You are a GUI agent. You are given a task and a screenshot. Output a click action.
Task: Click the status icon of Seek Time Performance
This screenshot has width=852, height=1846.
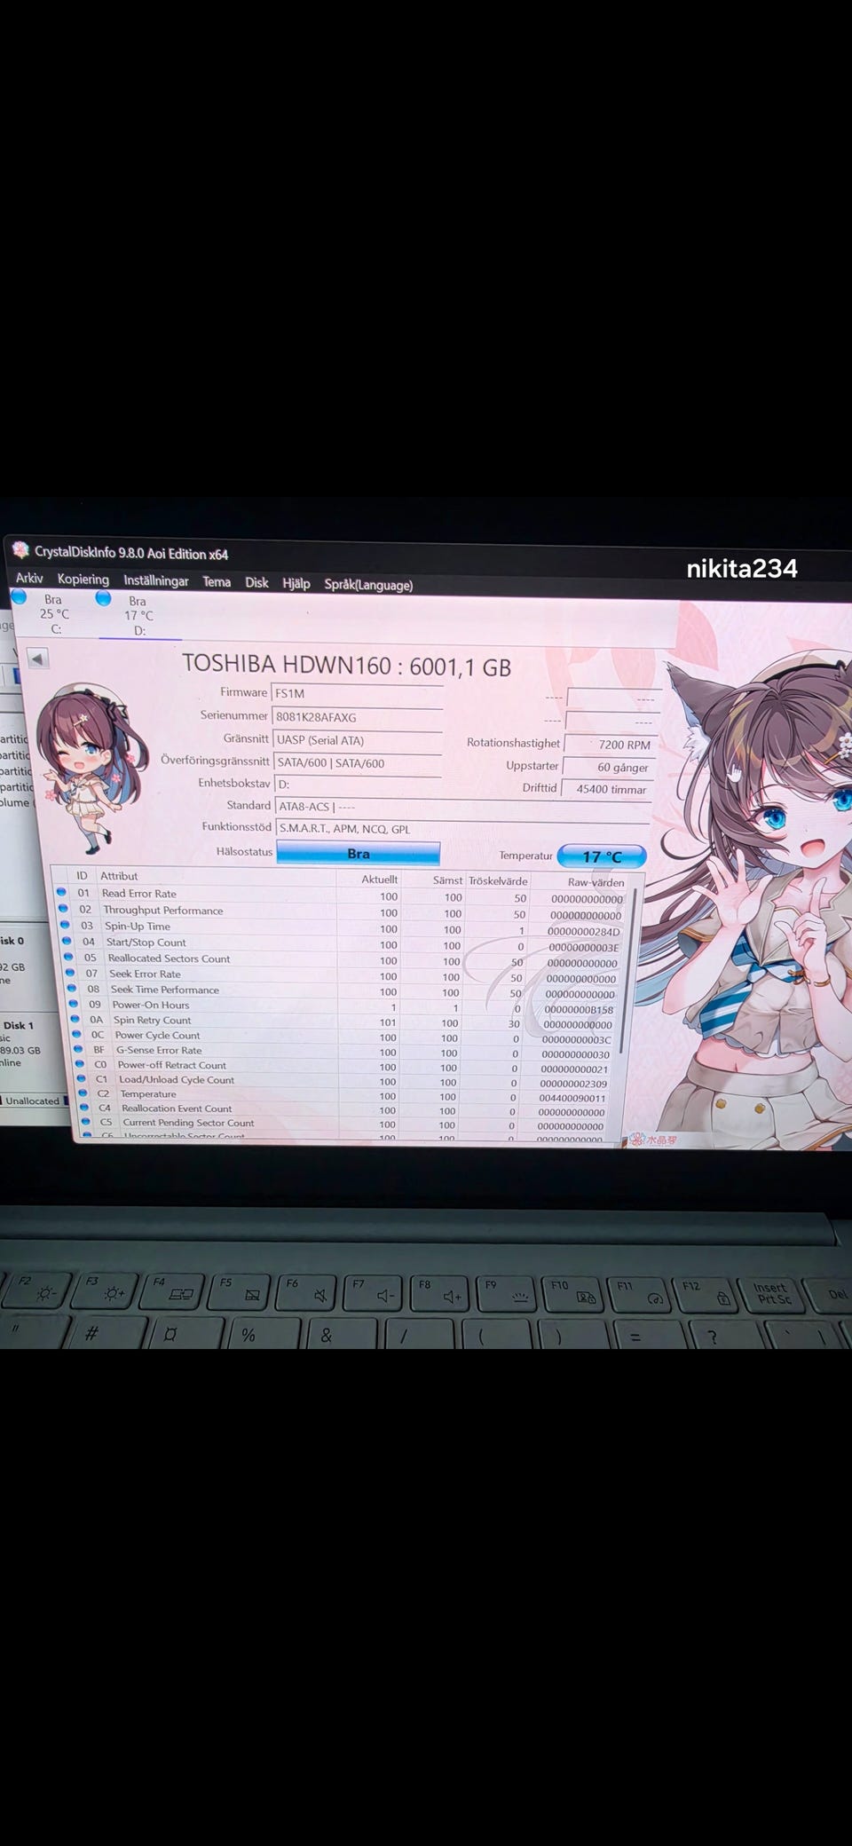tap(73, 988)
